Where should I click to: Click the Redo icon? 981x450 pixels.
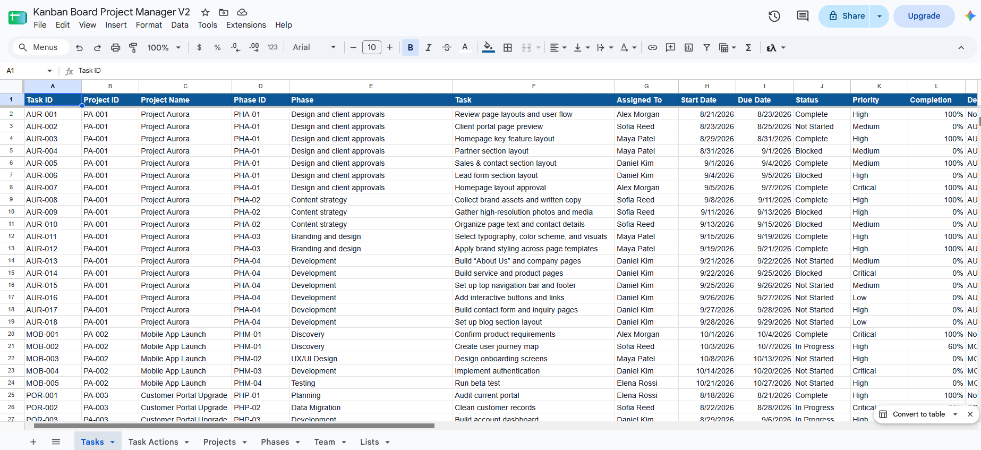tap(97, 48)
